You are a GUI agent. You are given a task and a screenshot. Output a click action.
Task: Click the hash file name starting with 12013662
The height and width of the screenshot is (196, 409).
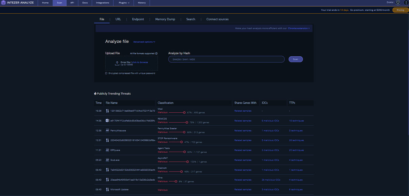tap(133, 111)
